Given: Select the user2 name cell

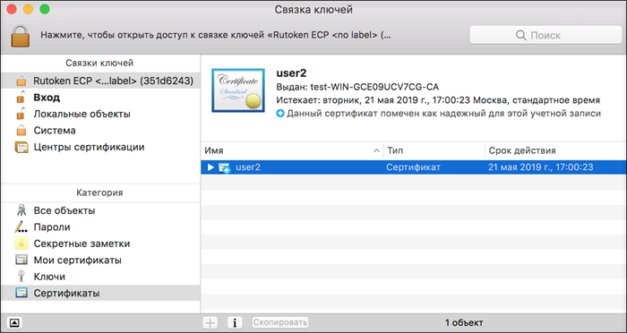Looking at the screenshot, I should (x=248, y=167).
